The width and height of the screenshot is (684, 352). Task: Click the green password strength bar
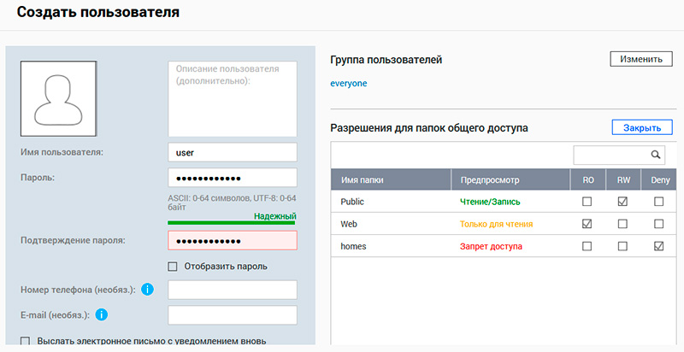(x=232, y=223)
